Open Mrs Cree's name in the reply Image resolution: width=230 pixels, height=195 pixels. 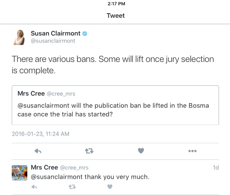coord(44,167)
